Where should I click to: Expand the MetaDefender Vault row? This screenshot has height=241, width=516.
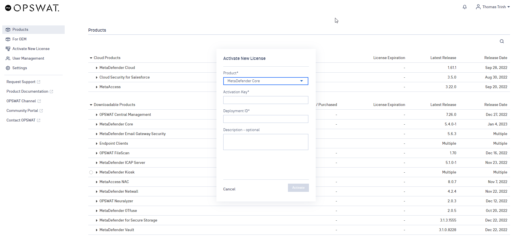click(x=97, y=230)
